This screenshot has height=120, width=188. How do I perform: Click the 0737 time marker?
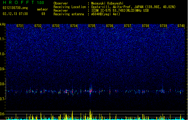[128, 26]
